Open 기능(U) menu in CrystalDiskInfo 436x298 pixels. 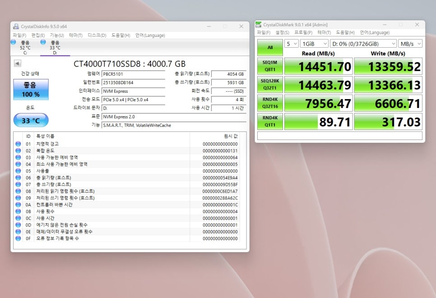pyautogui.click(x=57, y=35)
